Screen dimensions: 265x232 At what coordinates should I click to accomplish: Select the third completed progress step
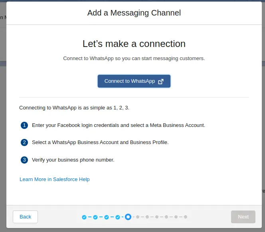pos(107,217)
